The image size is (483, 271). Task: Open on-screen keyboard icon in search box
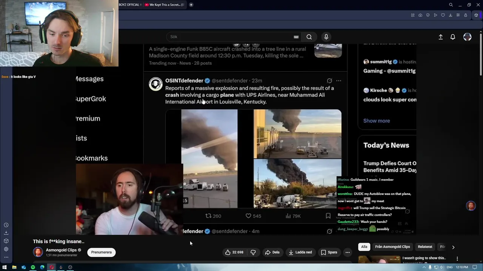pos(296,37)
